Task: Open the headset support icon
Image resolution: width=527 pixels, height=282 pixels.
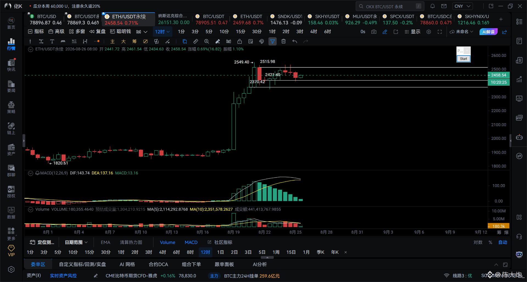Action: point(519,236)
